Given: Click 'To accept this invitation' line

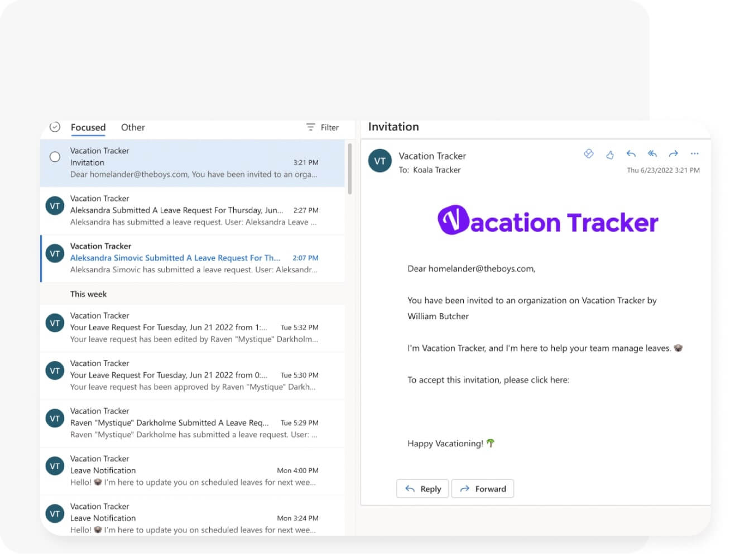Looking at the screenshot, I should point(488,380).
